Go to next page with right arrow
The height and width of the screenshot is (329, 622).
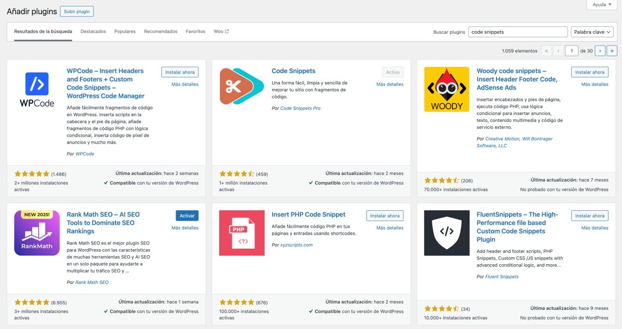(600, 51)
